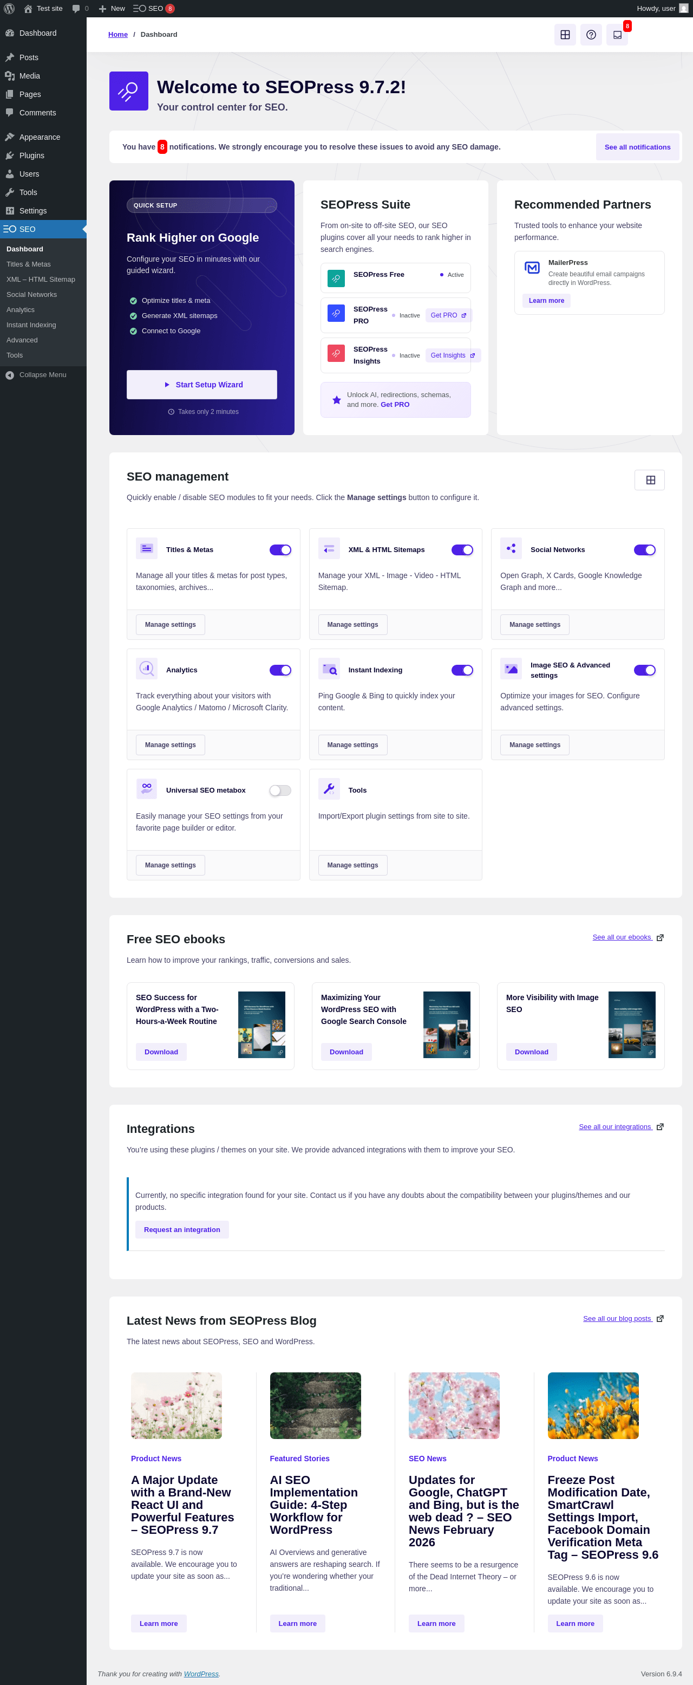
Task: Click Learn more under MailerPress
Action: coord(547,301)
